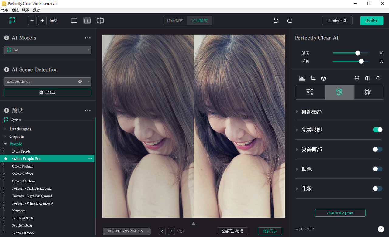Image resolution: width=389 pixels, height=237 pixels.
Task: Turn on the 化妆 toggle
Action: point(377,188)
